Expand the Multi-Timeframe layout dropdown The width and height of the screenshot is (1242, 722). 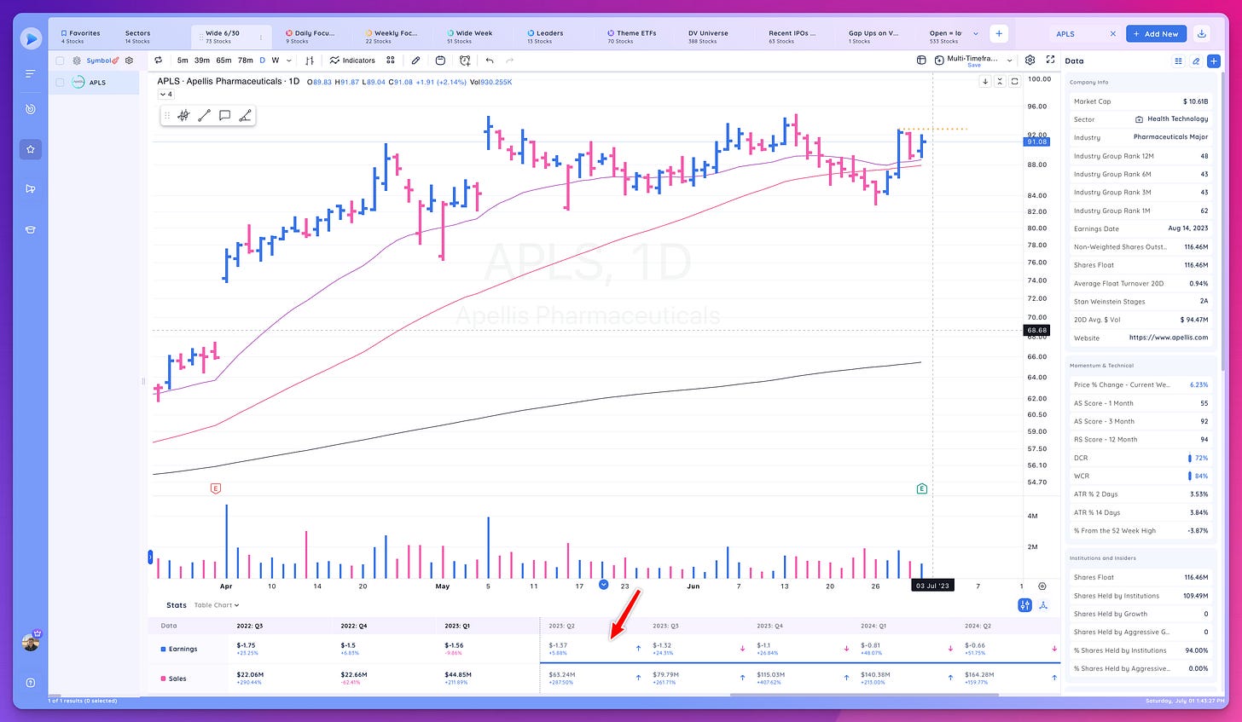[x=1010, y=61]
